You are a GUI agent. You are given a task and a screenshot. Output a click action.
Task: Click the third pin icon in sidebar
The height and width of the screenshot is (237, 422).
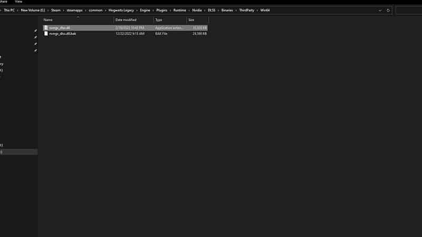coord(35,44)
